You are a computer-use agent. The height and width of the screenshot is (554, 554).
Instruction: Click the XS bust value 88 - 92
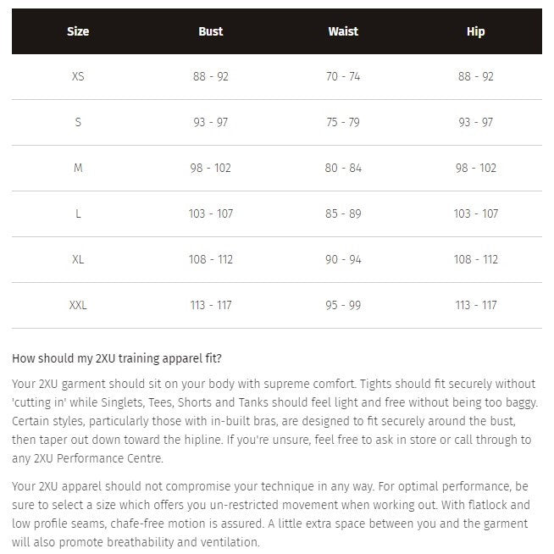click(x=211, y=76)
